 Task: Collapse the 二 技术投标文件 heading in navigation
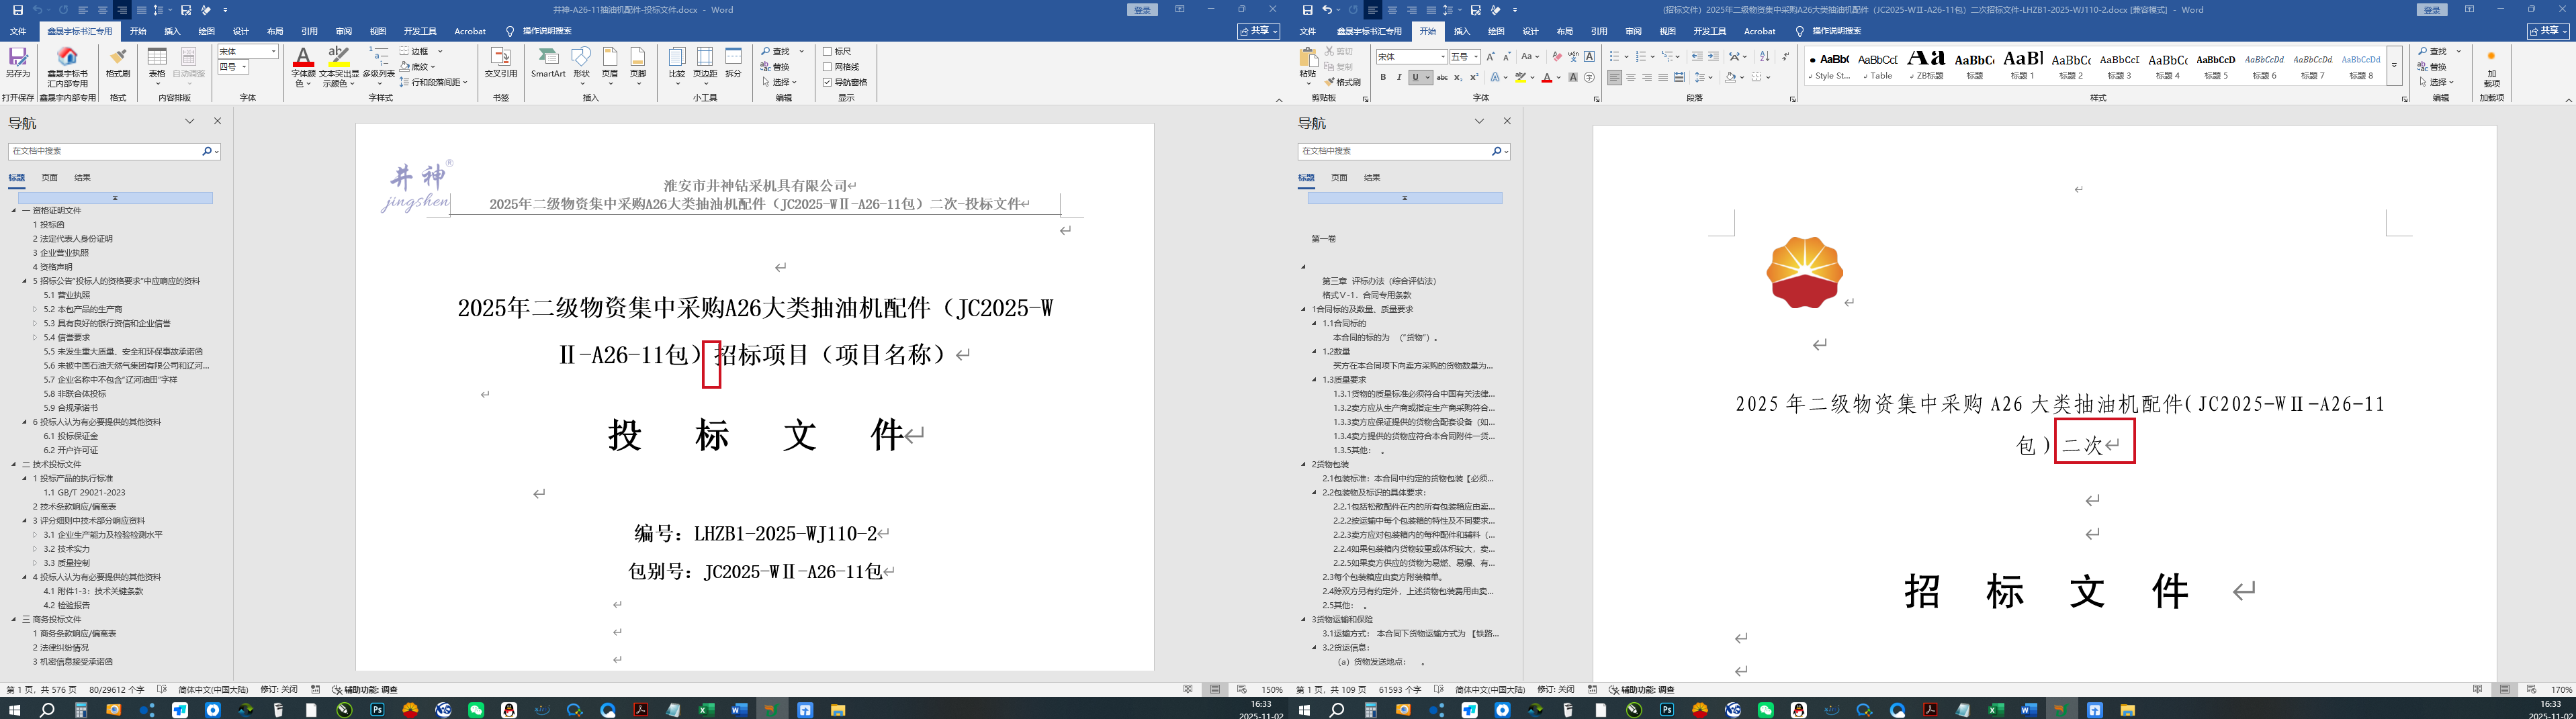(x=14, y=464)
